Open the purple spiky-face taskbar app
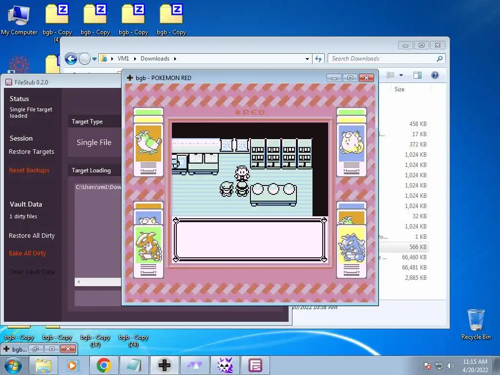The height and width of the screenshot is (375, 500). point(225,365)
